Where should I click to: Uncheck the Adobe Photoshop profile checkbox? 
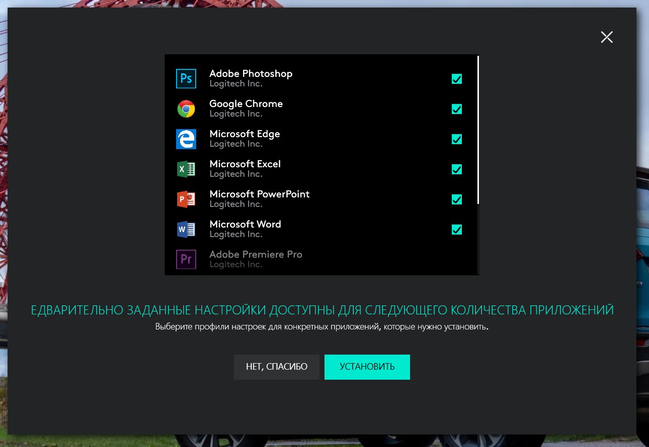point(457,79)
